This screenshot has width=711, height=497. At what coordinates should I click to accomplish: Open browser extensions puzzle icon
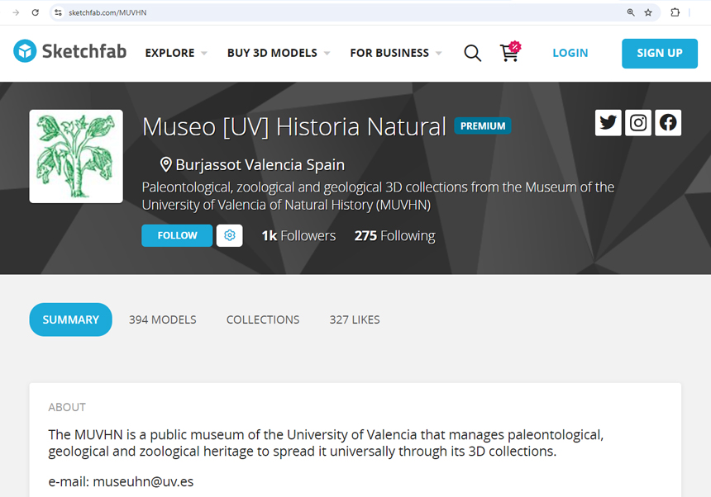click(675, 12)
